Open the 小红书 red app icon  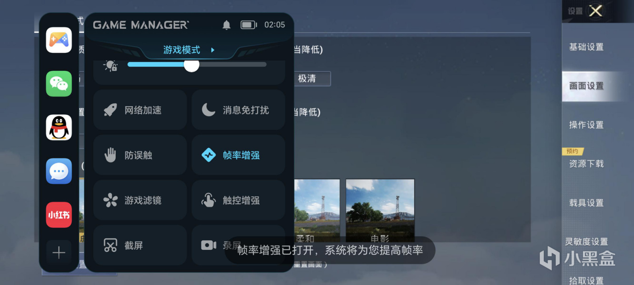coord(59,215)
